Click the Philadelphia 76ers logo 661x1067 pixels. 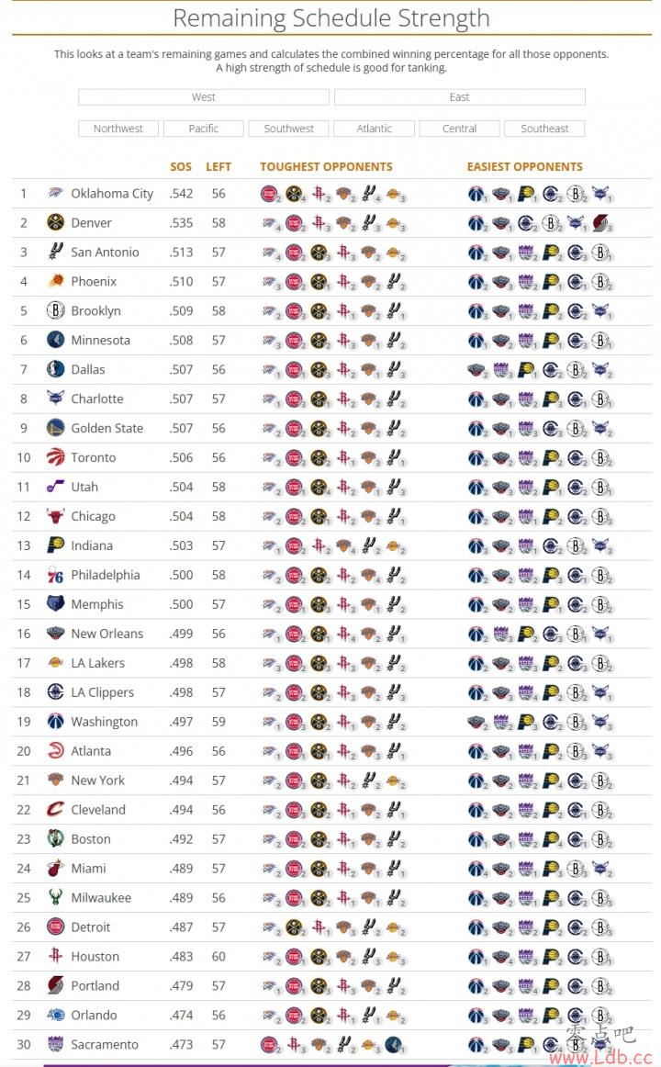(56, 575)
